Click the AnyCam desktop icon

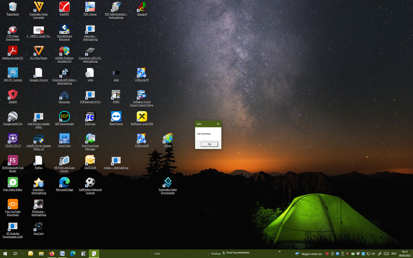click(x=38, y=228)
